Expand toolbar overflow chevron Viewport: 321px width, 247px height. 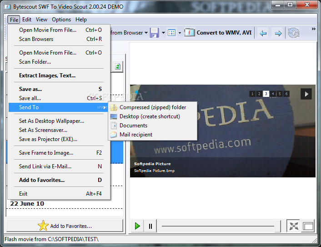click(313, 29)
